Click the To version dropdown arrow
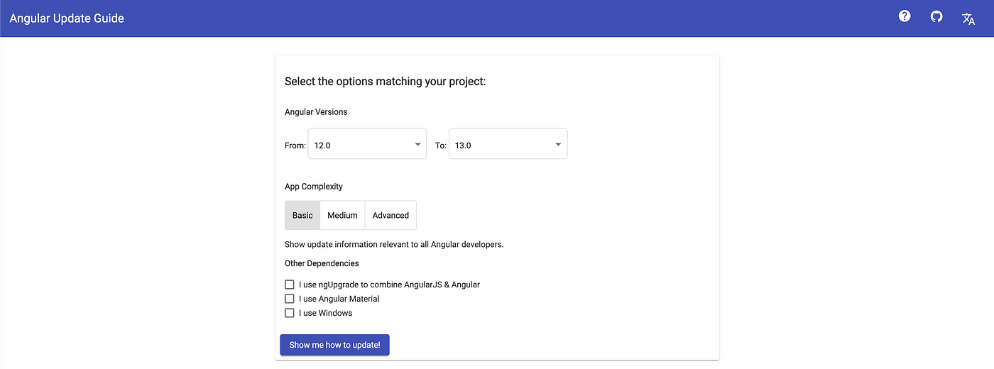994x369 pixels. coord(558,145)
